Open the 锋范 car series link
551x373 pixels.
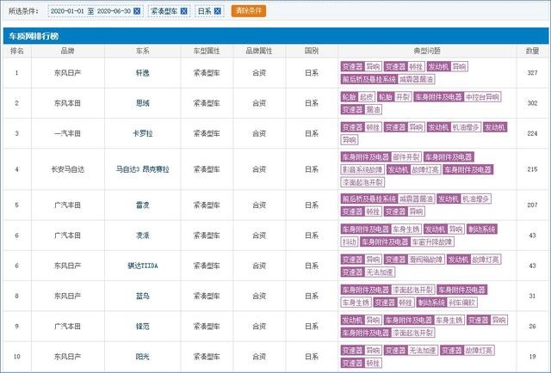tap(143, 327)
